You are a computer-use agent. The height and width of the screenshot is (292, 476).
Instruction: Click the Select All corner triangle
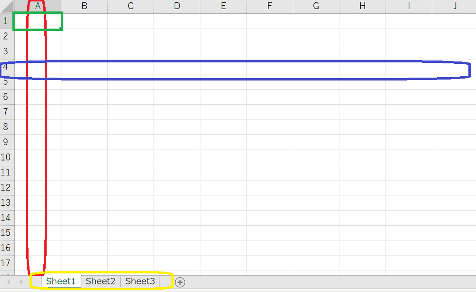coord(7,7)
